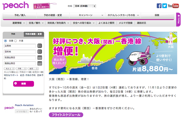Select the 往復 round-trip radio button

[5, 41]
